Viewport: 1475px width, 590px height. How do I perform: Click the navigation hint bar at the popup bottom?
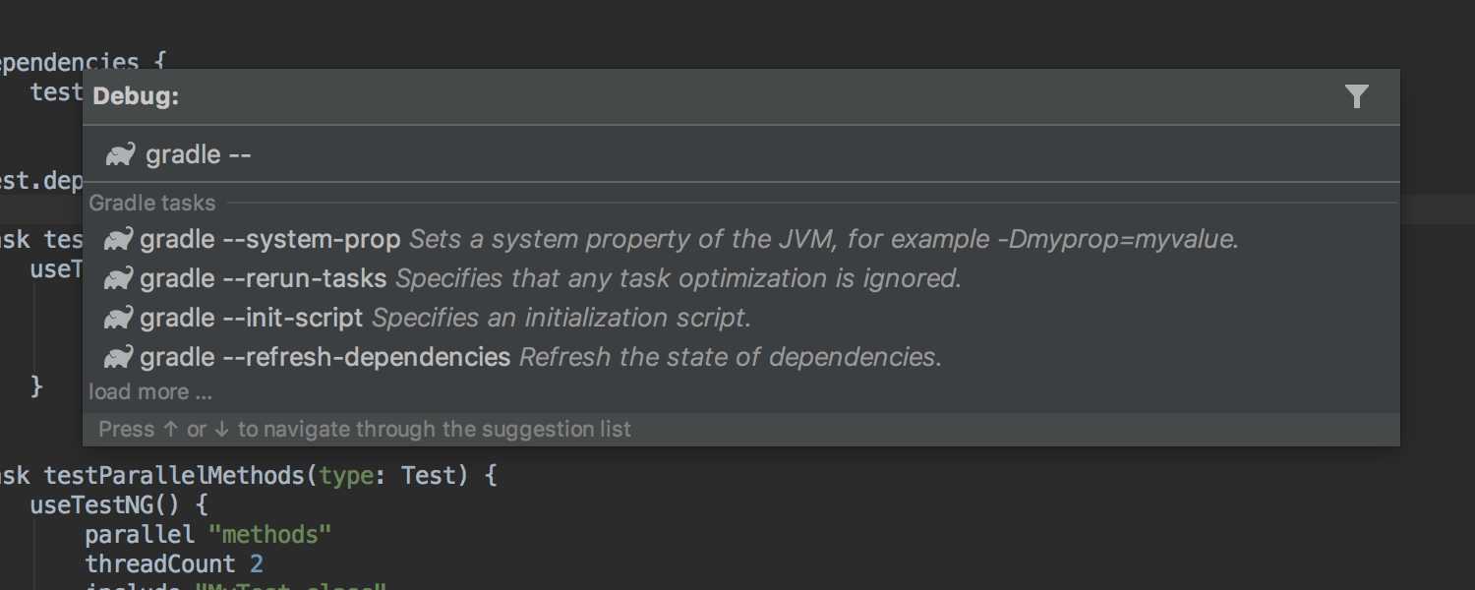741,429
